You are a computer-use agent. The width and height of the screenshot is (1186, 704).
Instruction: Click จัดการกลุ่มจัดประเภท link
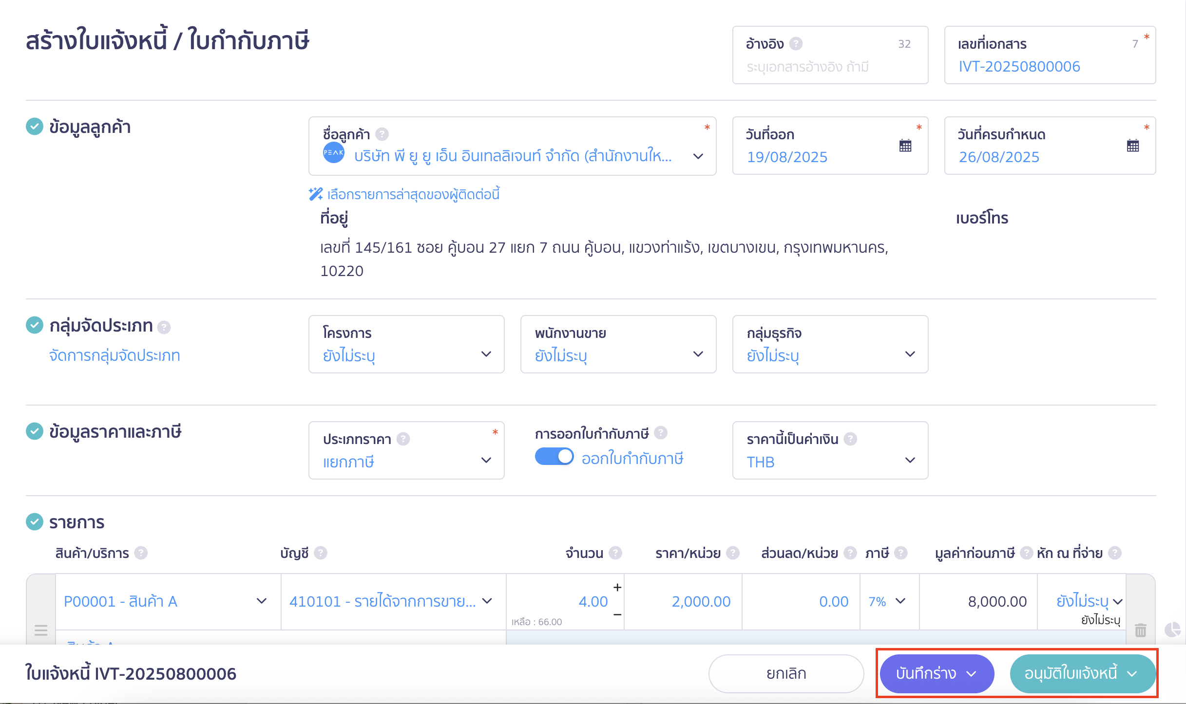pyautogui.click(x=115, y=355)
